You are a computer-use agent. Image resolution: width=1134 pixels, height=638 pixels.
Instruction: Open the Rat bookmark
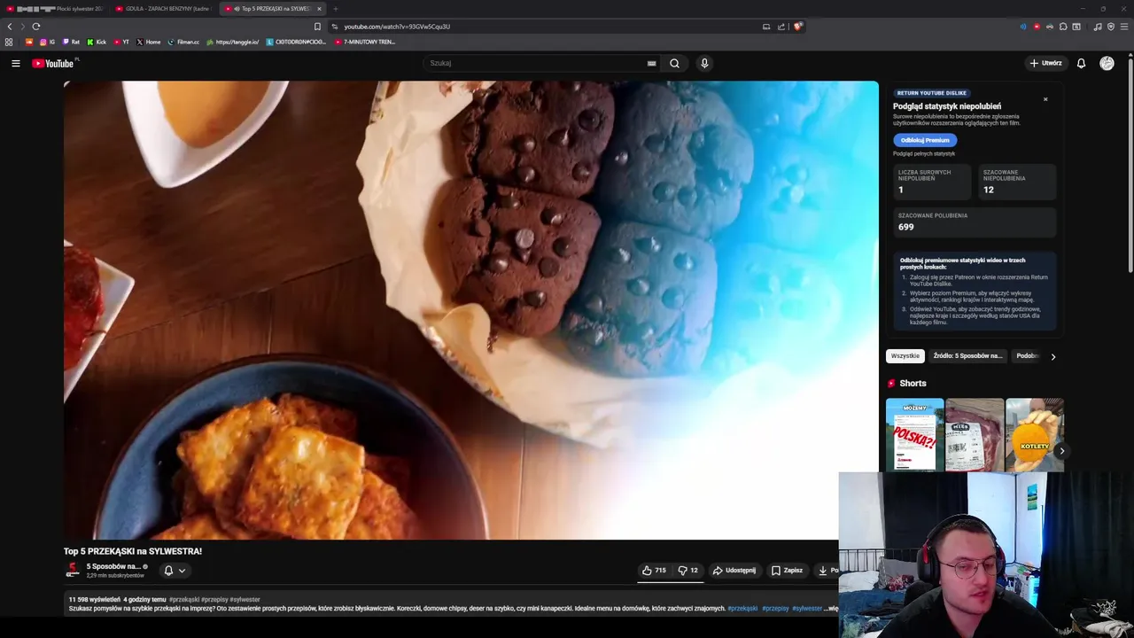70,42
